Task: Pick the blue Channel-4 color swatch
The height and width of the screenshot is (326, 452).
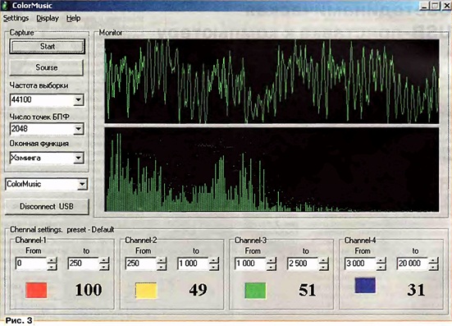Action: (365, 286)
